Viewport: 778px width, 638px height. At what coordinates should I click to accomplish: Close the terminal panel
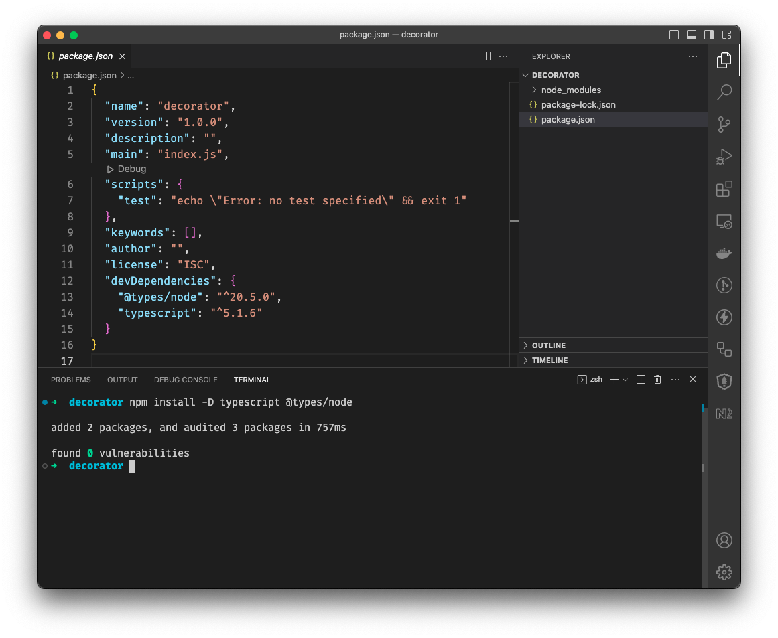(x=693, y=379)
